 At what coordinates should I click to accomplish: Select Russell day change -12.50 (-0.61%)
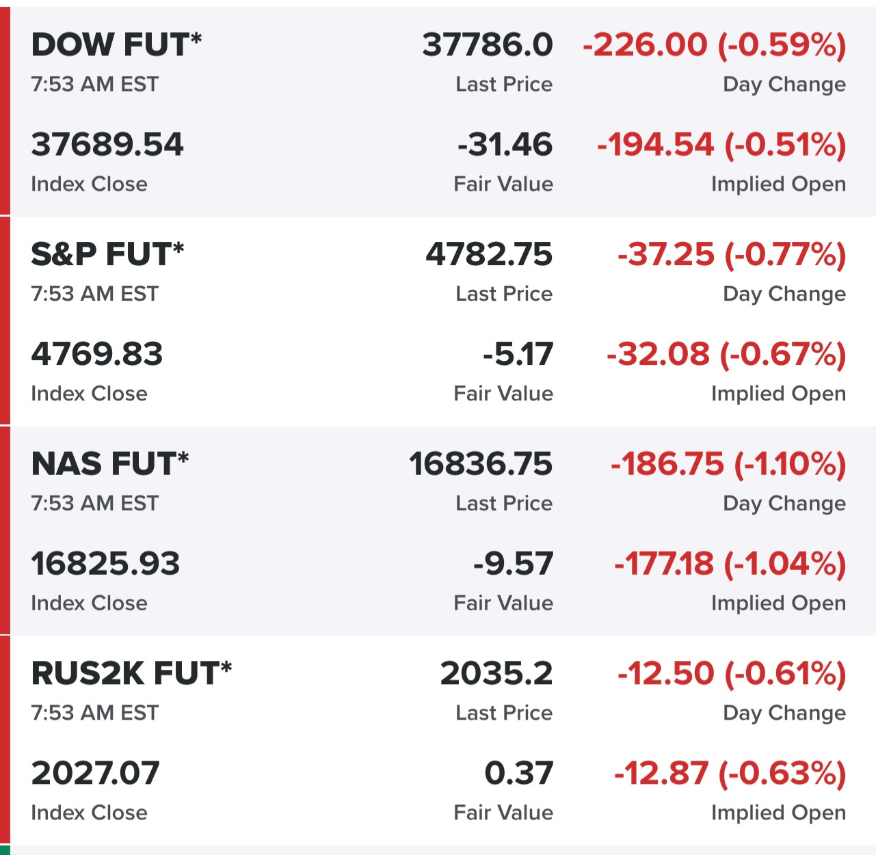pos(732,673)
